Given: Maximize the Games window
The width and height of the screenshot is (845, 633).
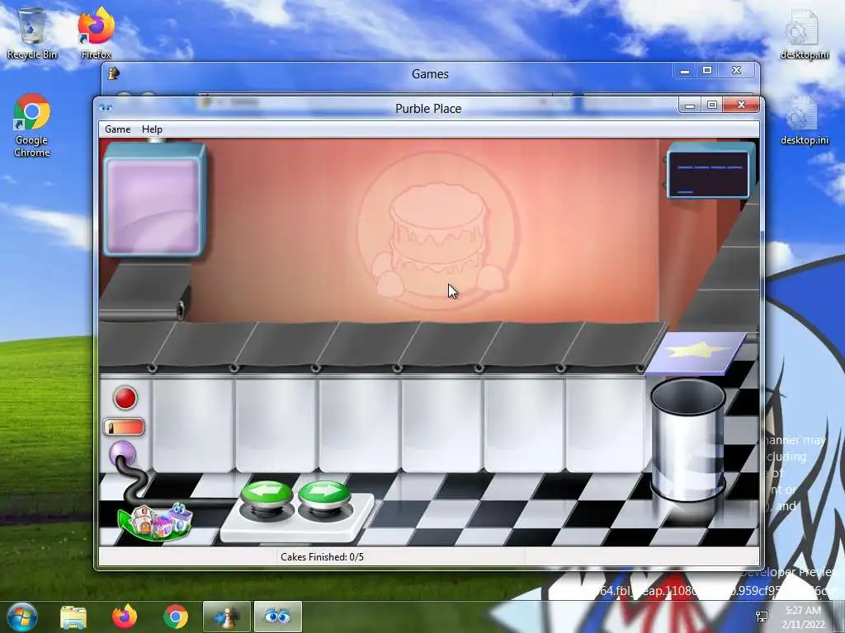Looking at the screenshot, I should click(707, 71).
